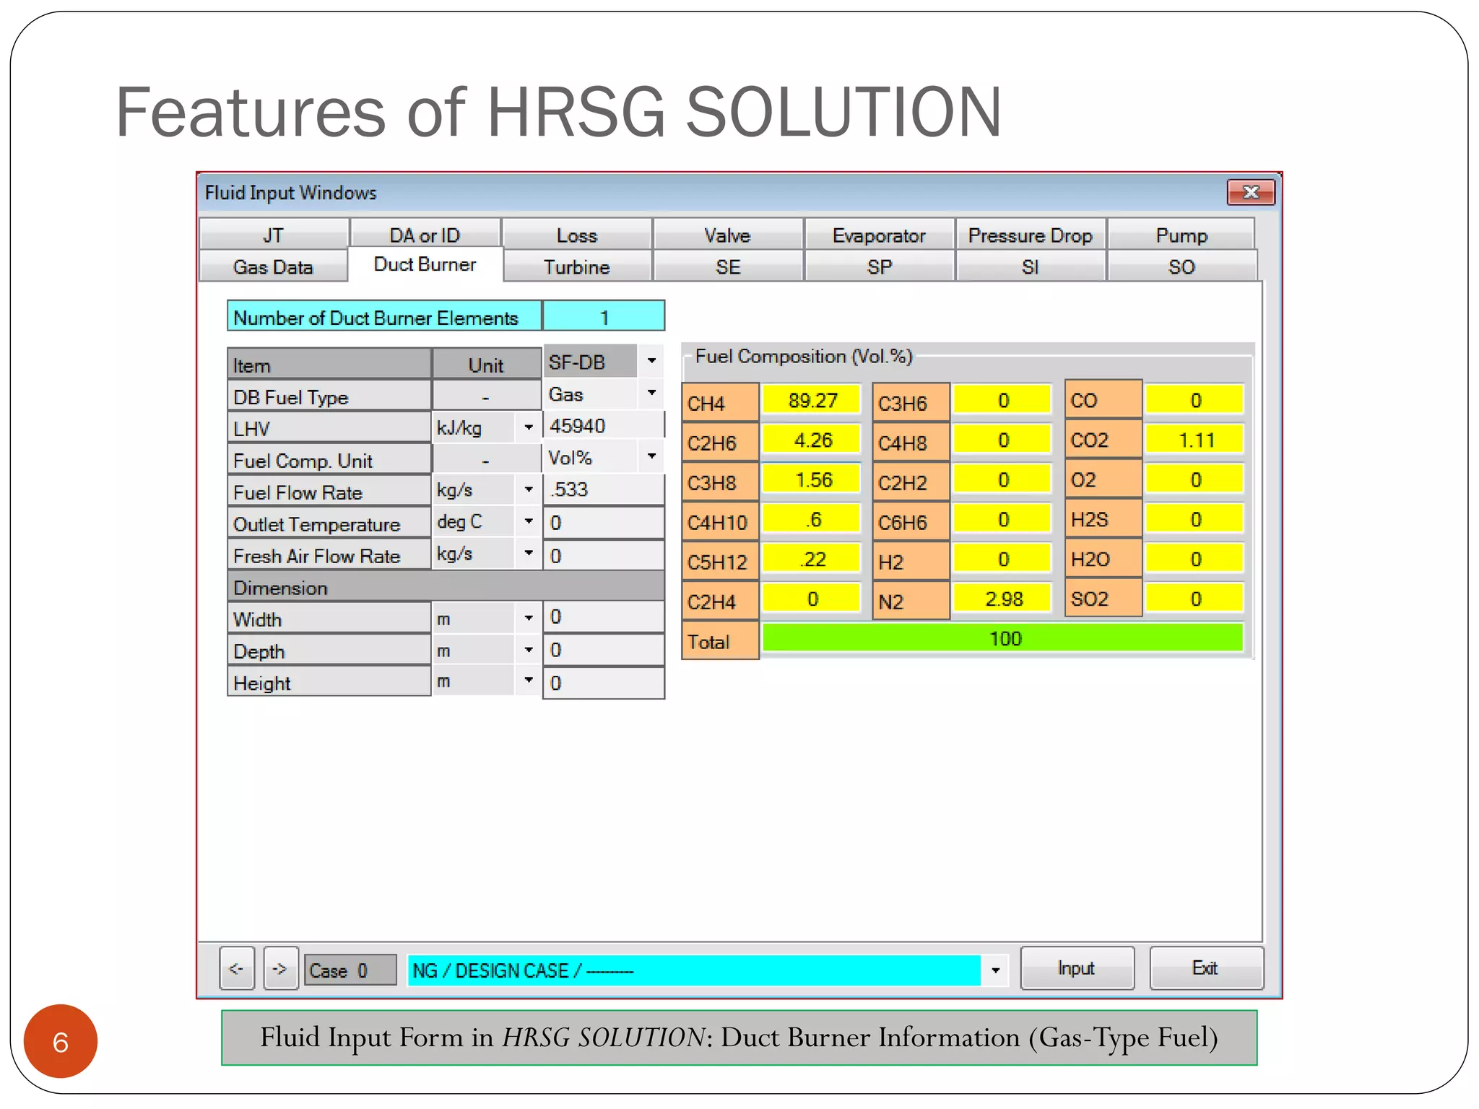1479x1109 pixels.
Task: Select the Pump tab
Action: (x=1181, y=235)
